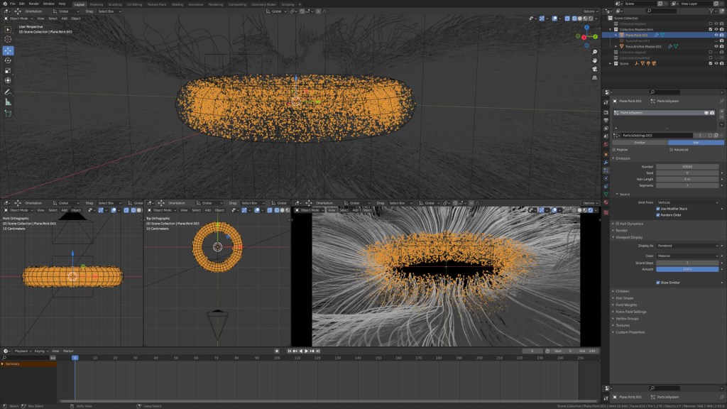Screen dimensions: 727x409
Task: Select the Measure tool
Action: click(x=8, y=102)
